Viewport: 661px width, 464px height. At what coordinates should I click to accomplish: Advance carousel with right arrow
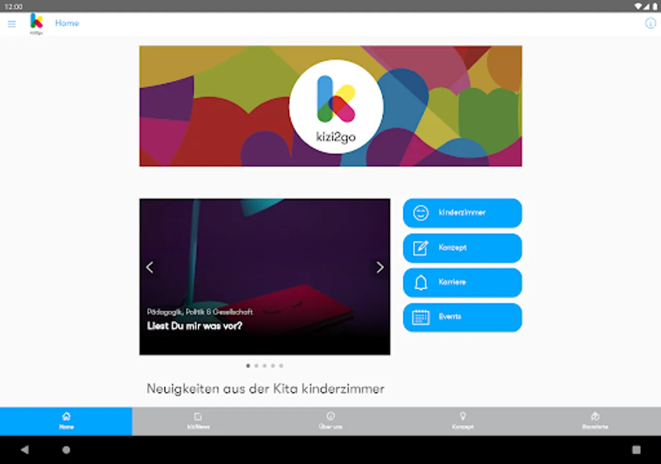[x=380, y=267]
